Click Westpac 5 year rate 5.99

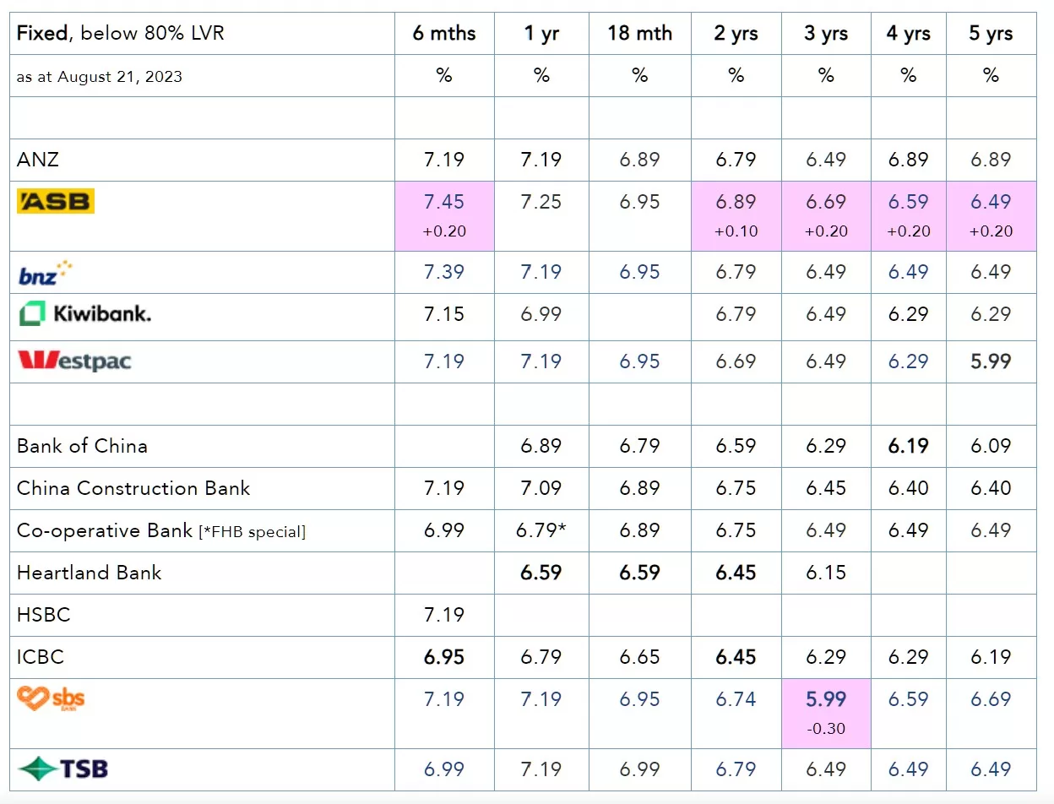pos(991,361)
